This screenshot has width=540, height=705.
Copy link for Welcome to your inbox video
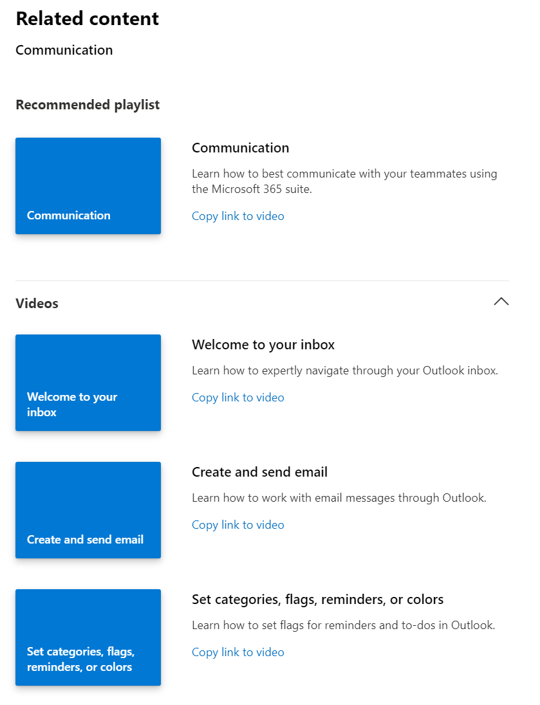click(x=237, y=397)
